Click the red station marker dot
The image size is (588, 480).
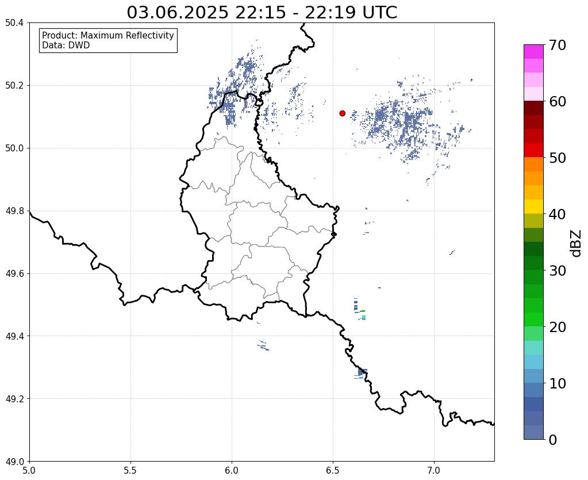[342, 113]
